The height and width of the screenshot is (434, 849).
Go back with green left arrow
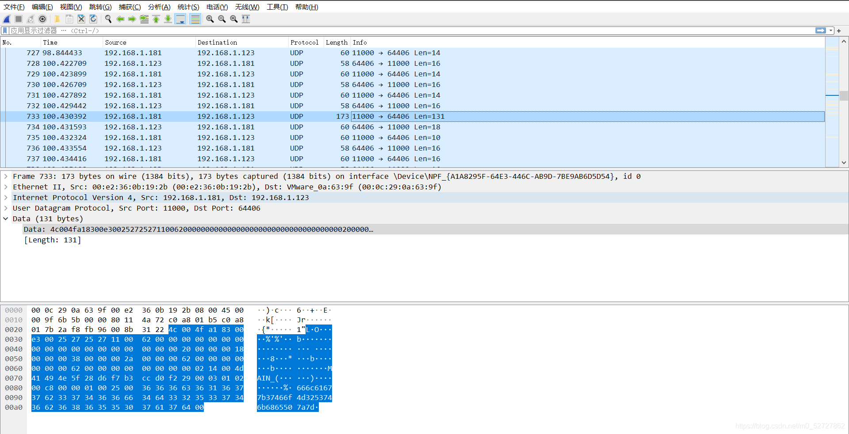coord(120,19)
